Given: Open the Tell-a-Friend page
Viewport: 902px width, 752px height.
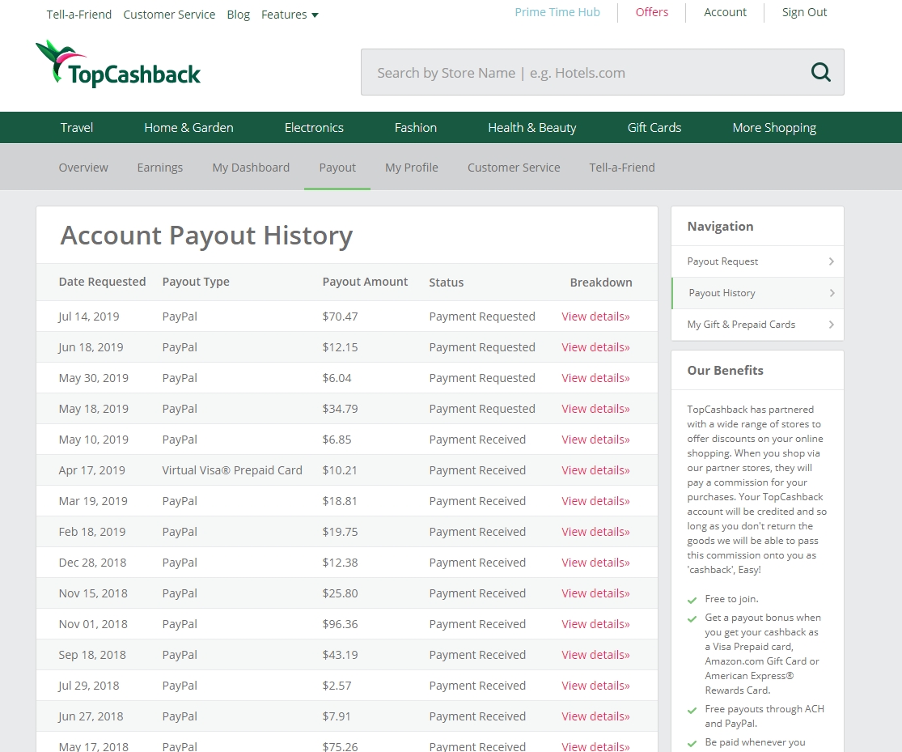Looking at the screenshot, I should pyautogui.click(x=78, y=14).
